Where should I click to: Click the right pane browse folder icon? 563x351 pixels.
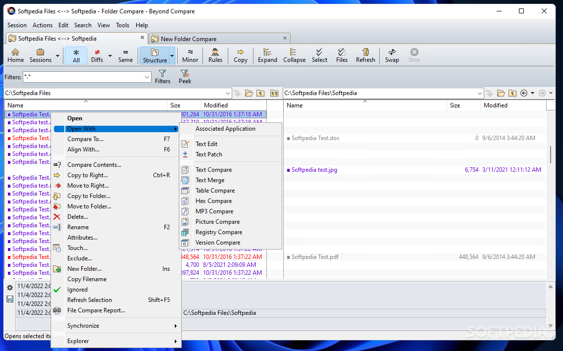(501, 93)
